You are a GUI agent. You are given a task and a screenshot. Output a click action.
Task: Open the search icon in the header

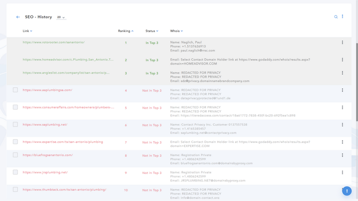[336, 17]
